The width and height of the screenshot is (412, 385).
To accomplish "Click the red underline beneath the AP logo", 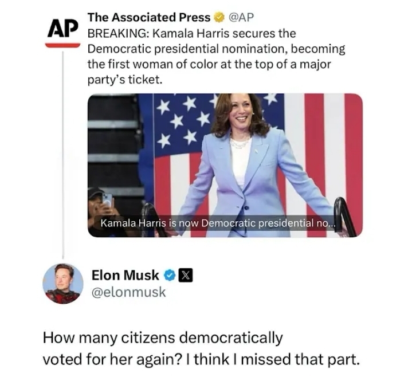I will [62, 45].
